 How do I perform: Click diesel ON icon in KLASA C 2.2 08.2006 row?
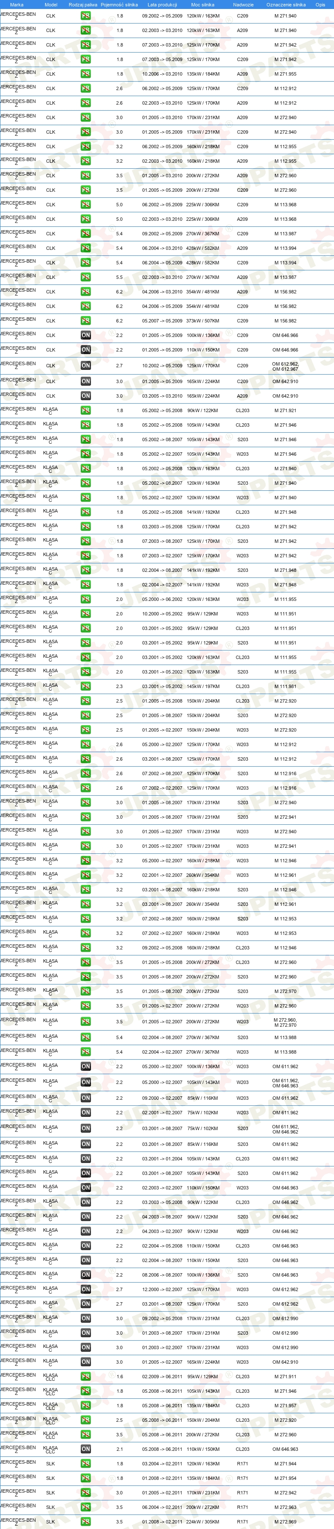(85, 1275)
